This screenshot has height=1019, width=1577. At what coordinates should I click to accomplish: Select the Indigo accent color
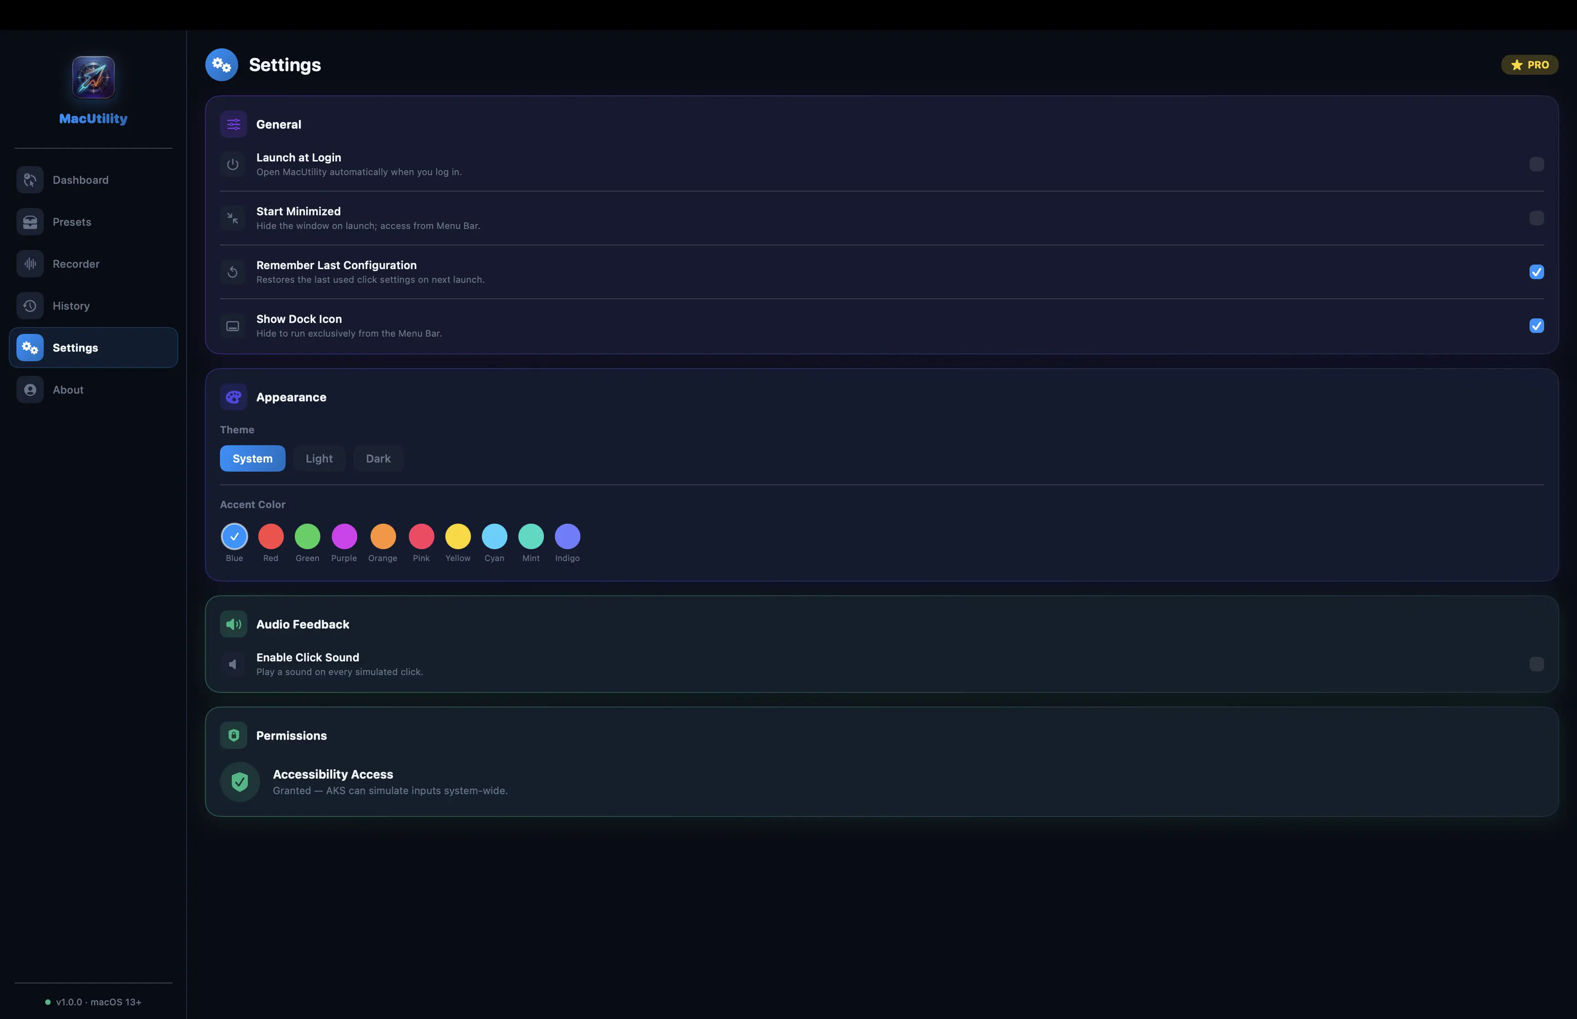568,536
